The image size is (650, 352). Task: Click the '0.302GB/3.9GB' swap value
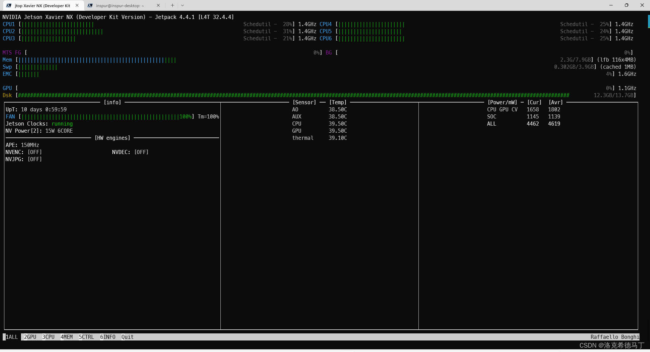click(x=574, y=67)
